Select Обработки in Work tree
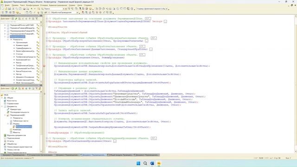The image size is (297, 167). (x=12, y=144)
